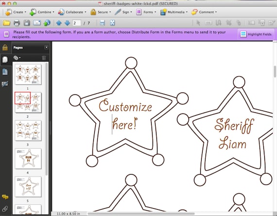This screenshot has width=277, height=216.
Task: Click the security lock panel icon
Action: click(x=5, y=47)
